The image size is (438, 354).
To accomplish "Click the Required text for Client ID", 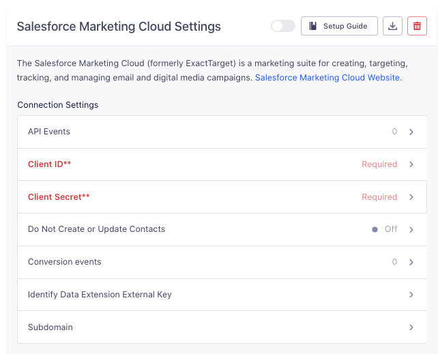I will (379, 164).
